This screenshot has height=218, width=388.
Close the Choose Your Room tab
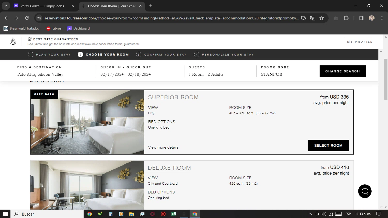[140, 6]
